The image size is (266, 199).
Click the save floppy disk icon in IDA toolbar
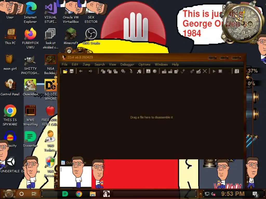pyautogui.click(x=71, y=71)
